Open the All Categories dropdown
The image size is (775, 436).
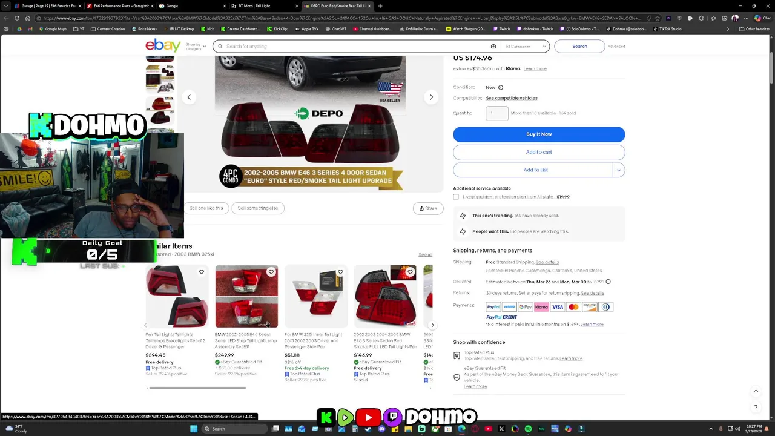(525, 46)
